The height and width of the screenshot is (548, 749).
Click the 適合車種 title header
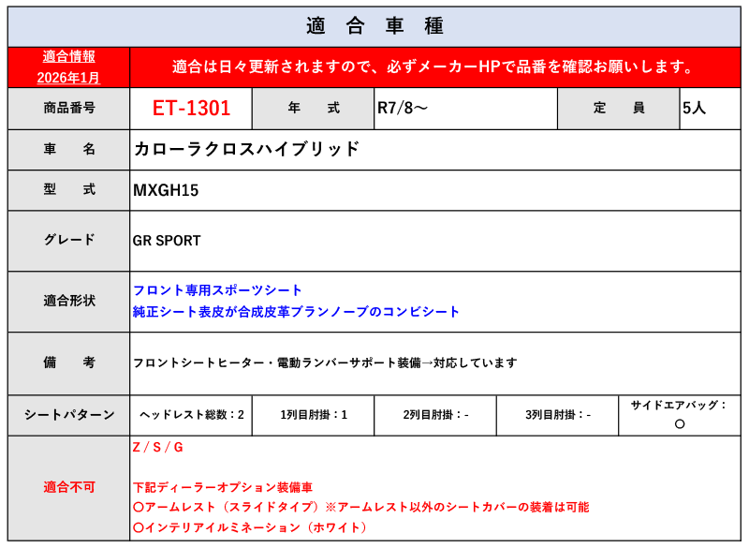point(374,25)
